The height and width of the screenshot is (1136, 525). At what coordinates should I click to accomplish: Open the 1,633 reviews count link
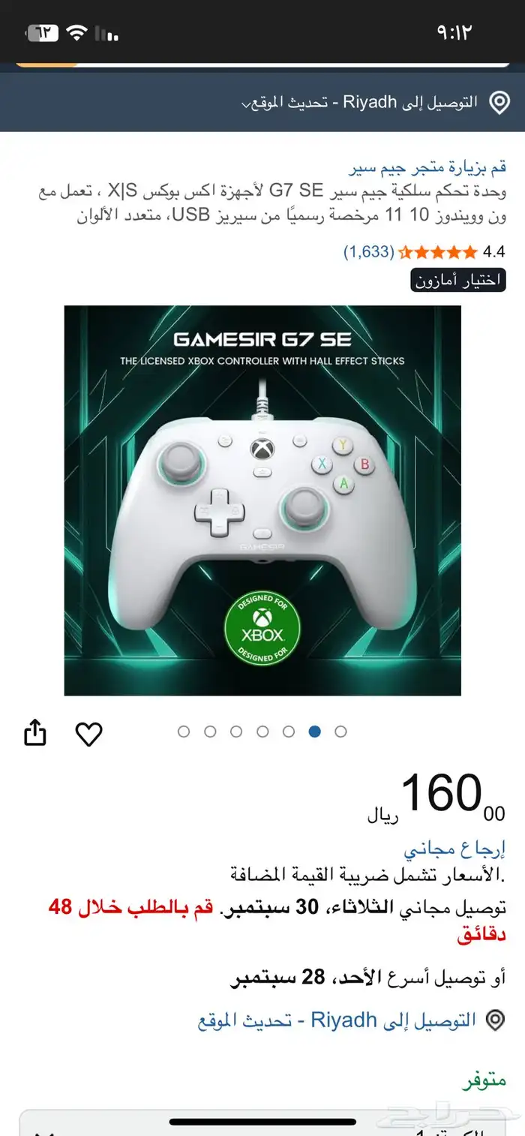(x=368, y=252)
